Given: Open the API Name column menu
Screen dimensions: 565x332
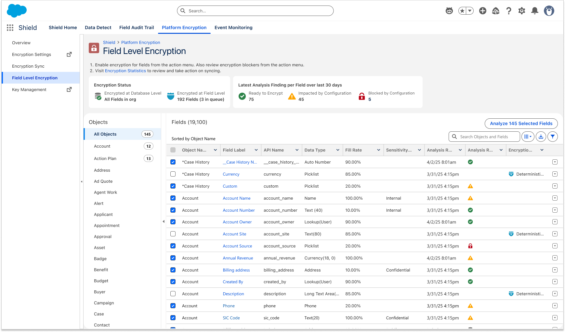Looking at the screenshot, I should click(297, 150).
